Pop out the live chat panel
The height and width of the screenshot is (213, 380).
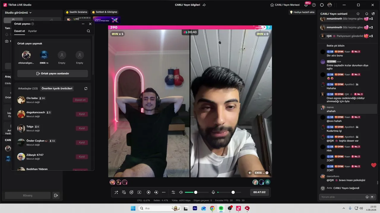click(x=373, y=14)
